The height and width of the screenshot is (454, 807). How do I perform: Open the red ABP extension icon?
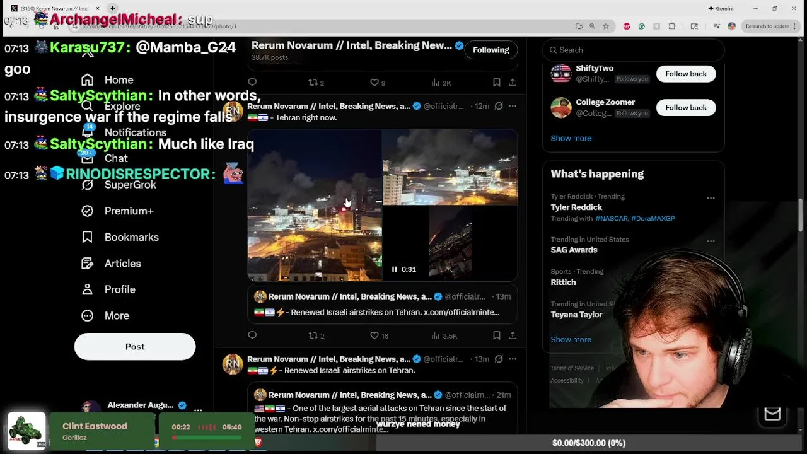[x=627, y=26]
